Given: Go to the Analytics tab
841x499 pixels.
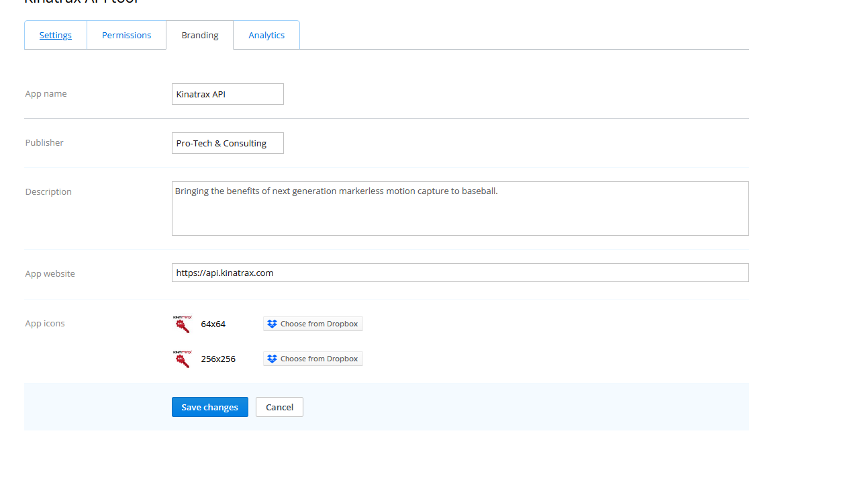Looking at the screenshot, I should 266,36.
